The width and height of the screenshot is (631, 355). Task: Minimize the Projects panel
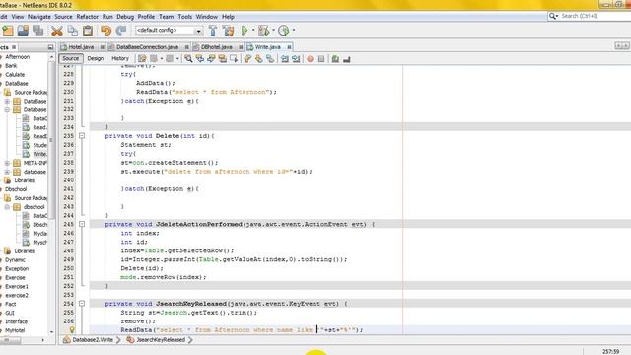(50, 47)
